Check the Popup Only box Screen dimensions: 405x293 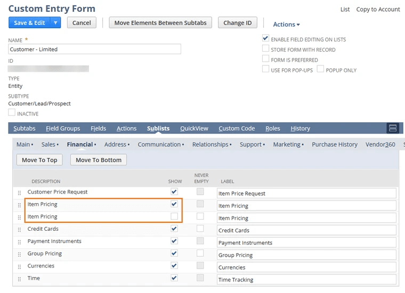pos(320,69)
